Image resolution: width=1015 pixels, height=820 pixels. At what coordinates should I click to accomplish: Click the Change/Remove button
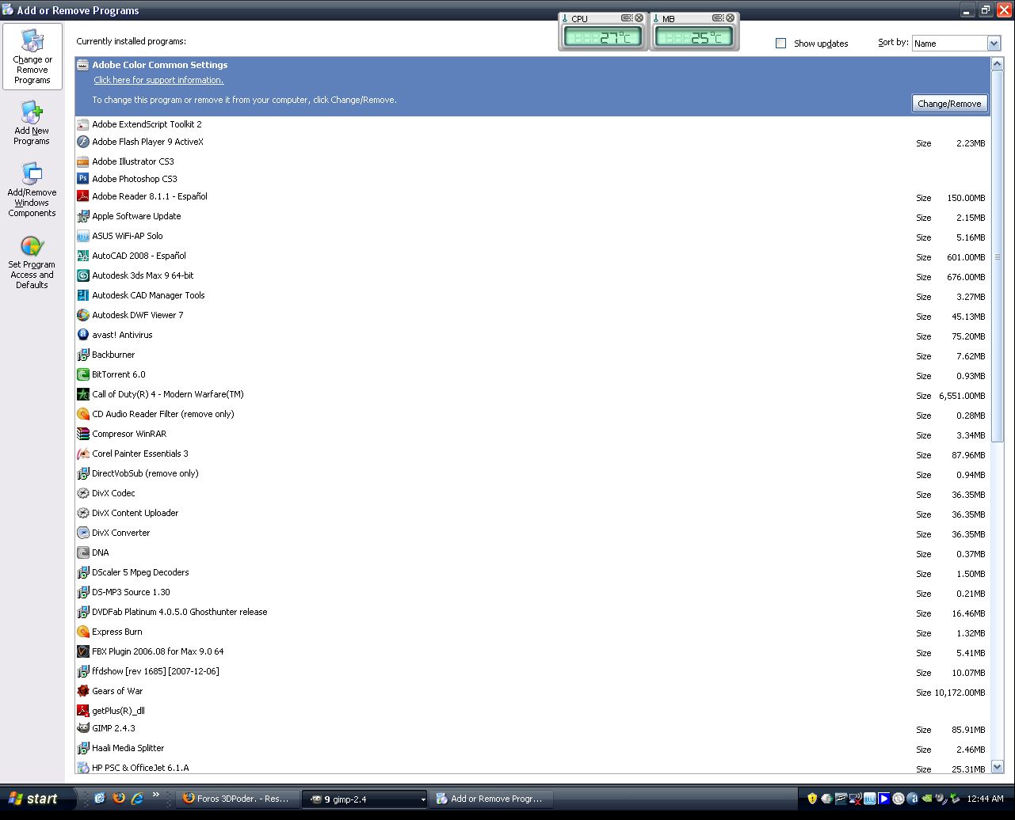point(949,104)
